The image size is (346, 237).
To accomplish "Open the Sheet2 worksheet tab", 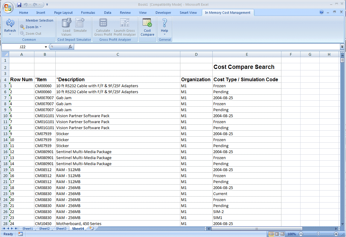I will coord(44,229).
